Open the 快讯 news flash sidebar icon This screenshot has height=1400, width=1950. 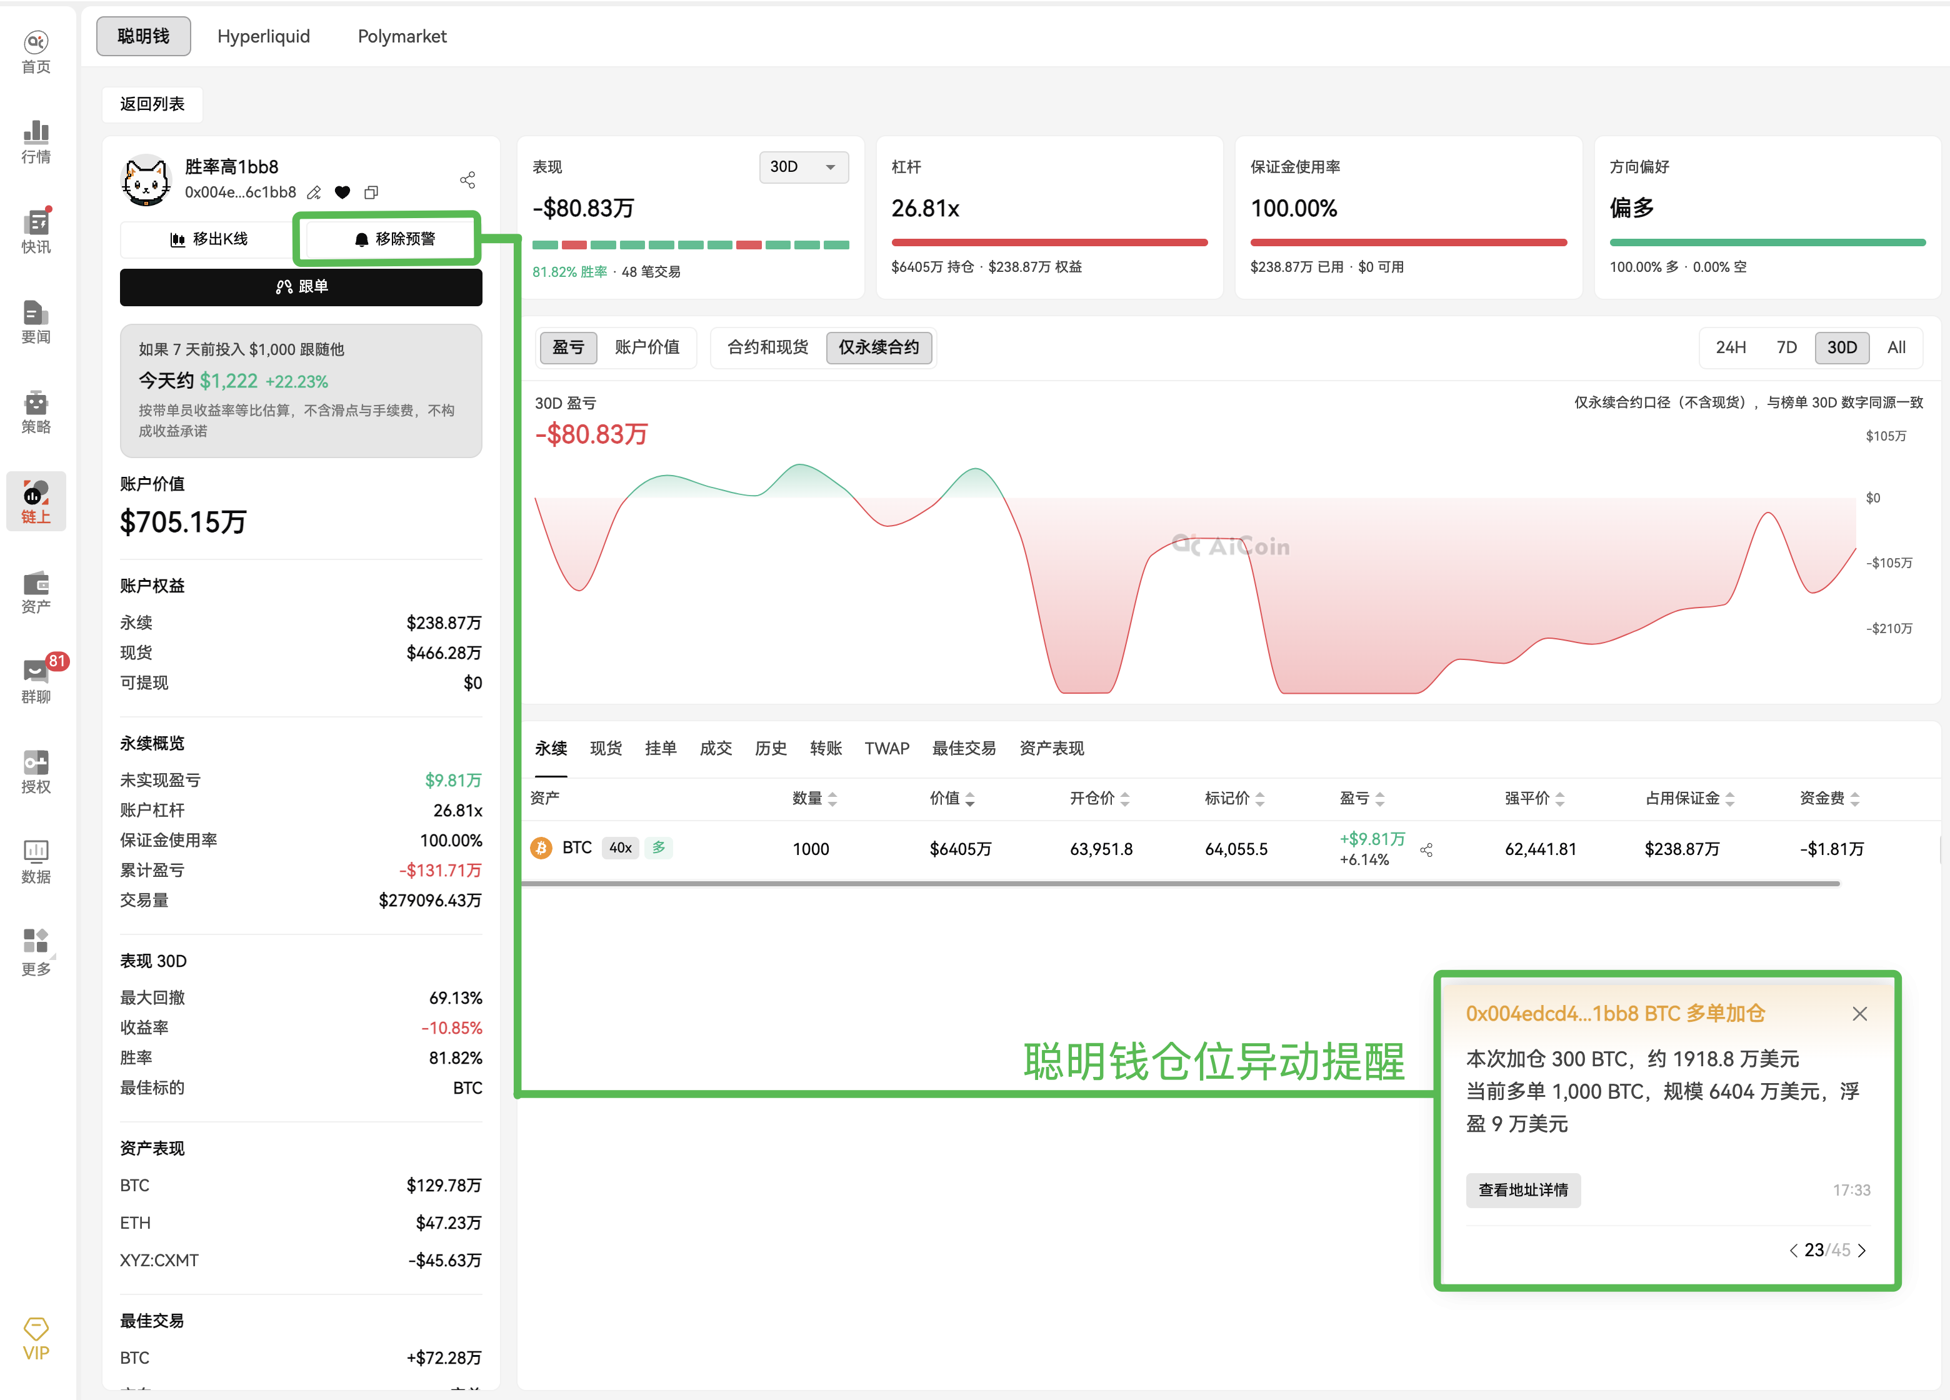coord(35,232)
